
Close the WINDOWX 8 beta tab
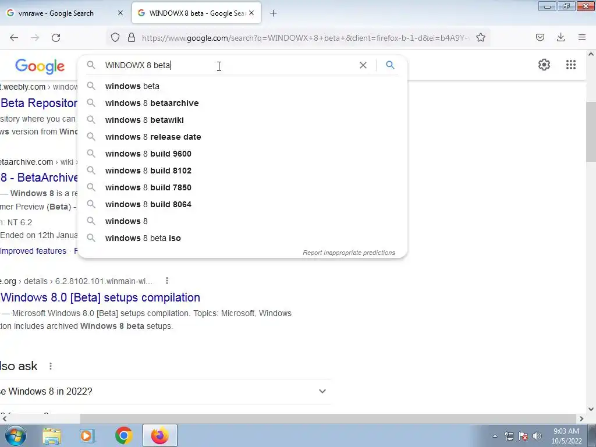[251, 13]
